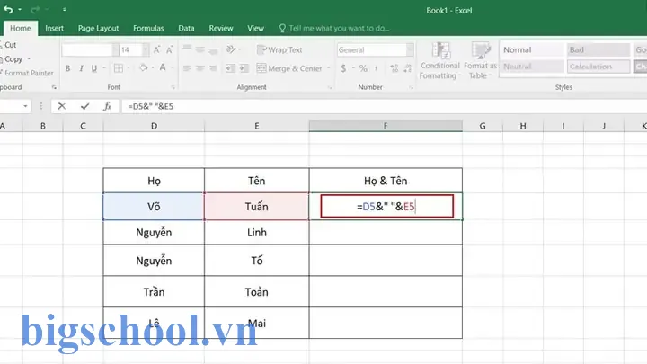
Task: Select column F header
Action: pos(386,126)
